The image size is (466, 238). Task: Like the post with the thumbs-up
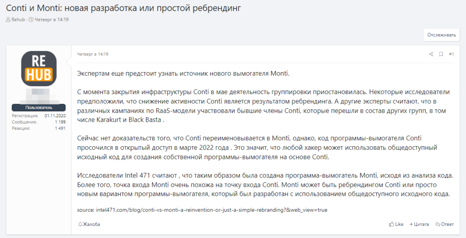click(x=396, y=224)
